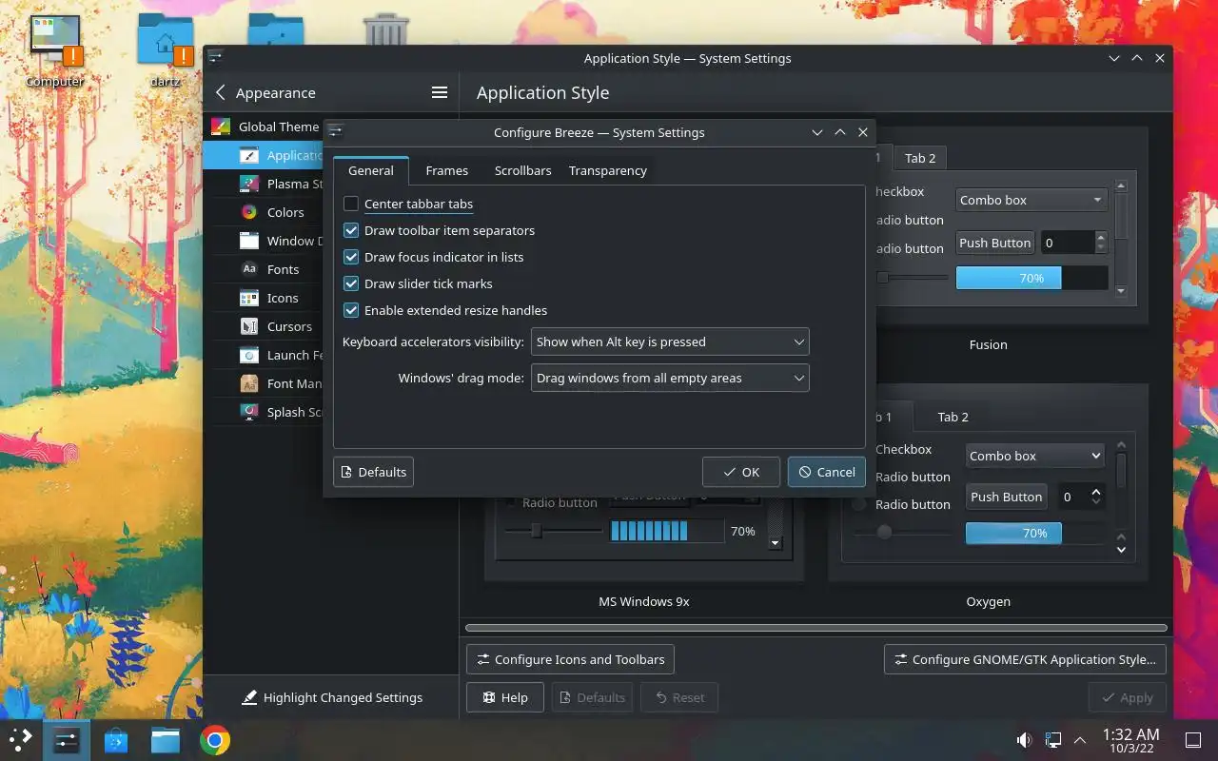The height and width of the screenshot is (761, 1218).
Task: Select the Plasma Style sidebar icon
Action: (x=248, y=184)
